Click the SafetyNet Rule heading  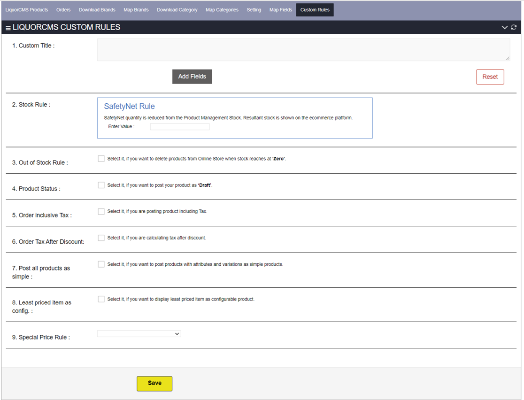point(129,106)
